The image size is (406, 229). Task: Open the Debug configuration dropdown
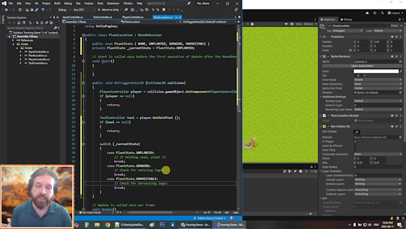coord(64,10)
